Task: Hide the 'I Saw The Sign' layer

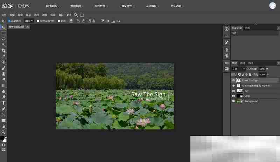Action: [233, 80]
